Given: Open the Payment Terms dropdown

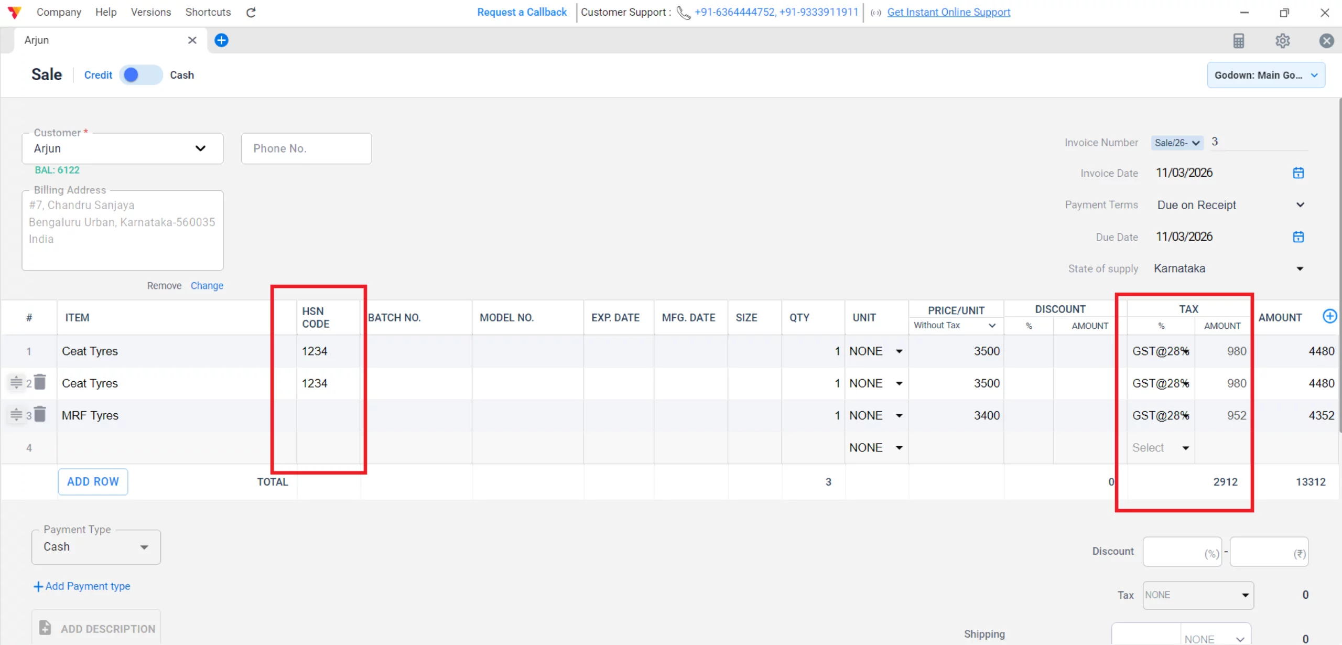Looking at the screenshot, I should pos(1300,205).
